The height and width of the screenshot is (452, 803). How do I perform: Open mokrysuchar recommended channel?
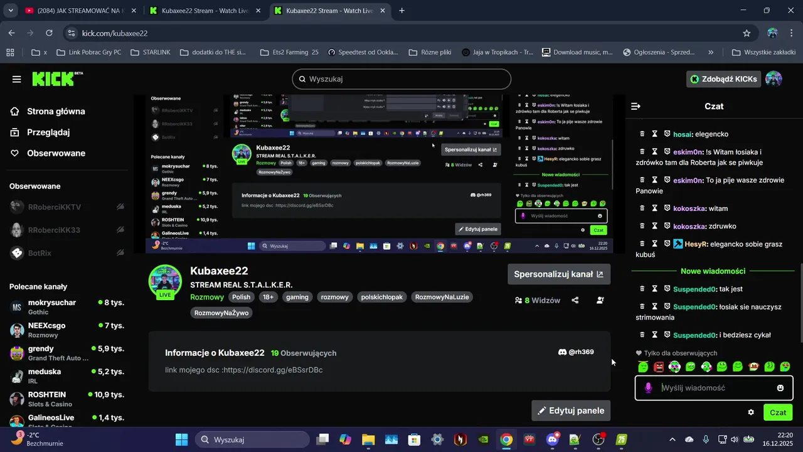click(x=67, y=307)
